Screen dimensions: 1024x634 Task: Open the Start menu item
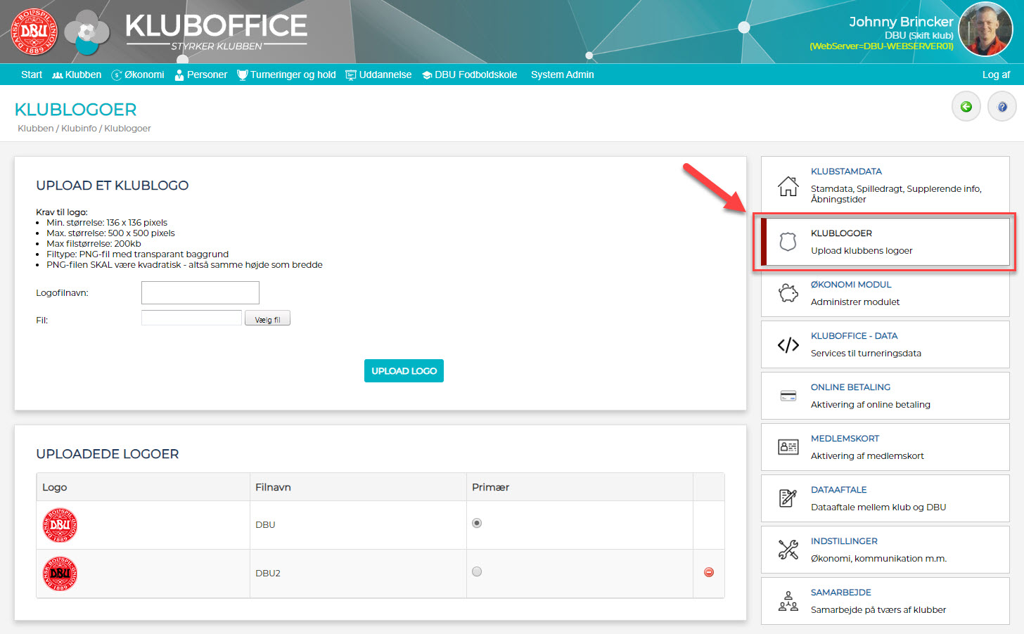[32, 75]
